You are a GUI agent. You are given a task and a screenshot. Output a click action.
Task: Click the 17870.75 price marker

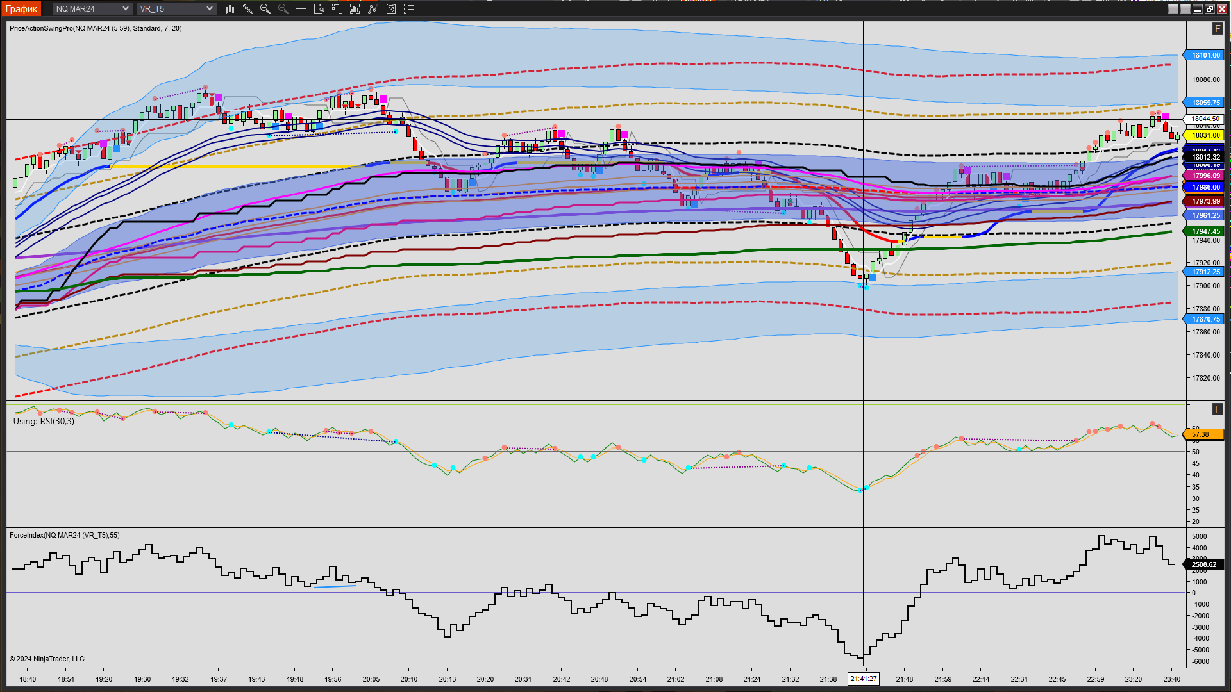point(1204,320)
